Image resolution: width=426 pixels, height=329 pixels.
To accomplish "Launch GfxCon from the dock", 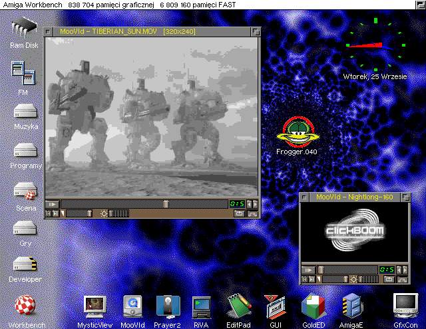I will tap(405, 305).
